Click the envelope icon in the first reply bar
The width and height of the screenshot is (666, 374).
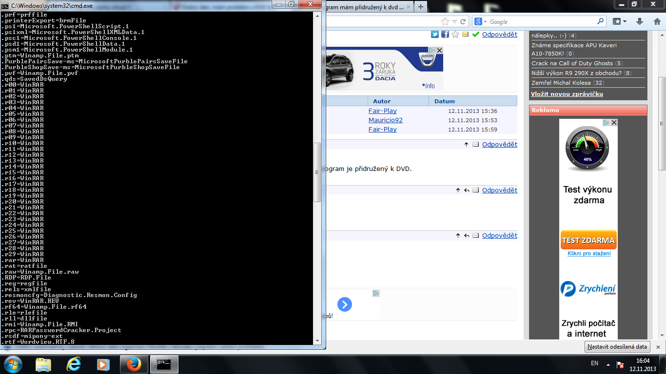pyautogui.click(x=475, y=145)
